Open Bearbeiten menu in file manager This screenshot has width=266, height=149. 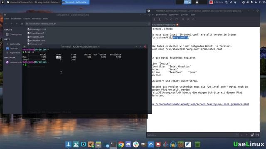coord(16,19)
